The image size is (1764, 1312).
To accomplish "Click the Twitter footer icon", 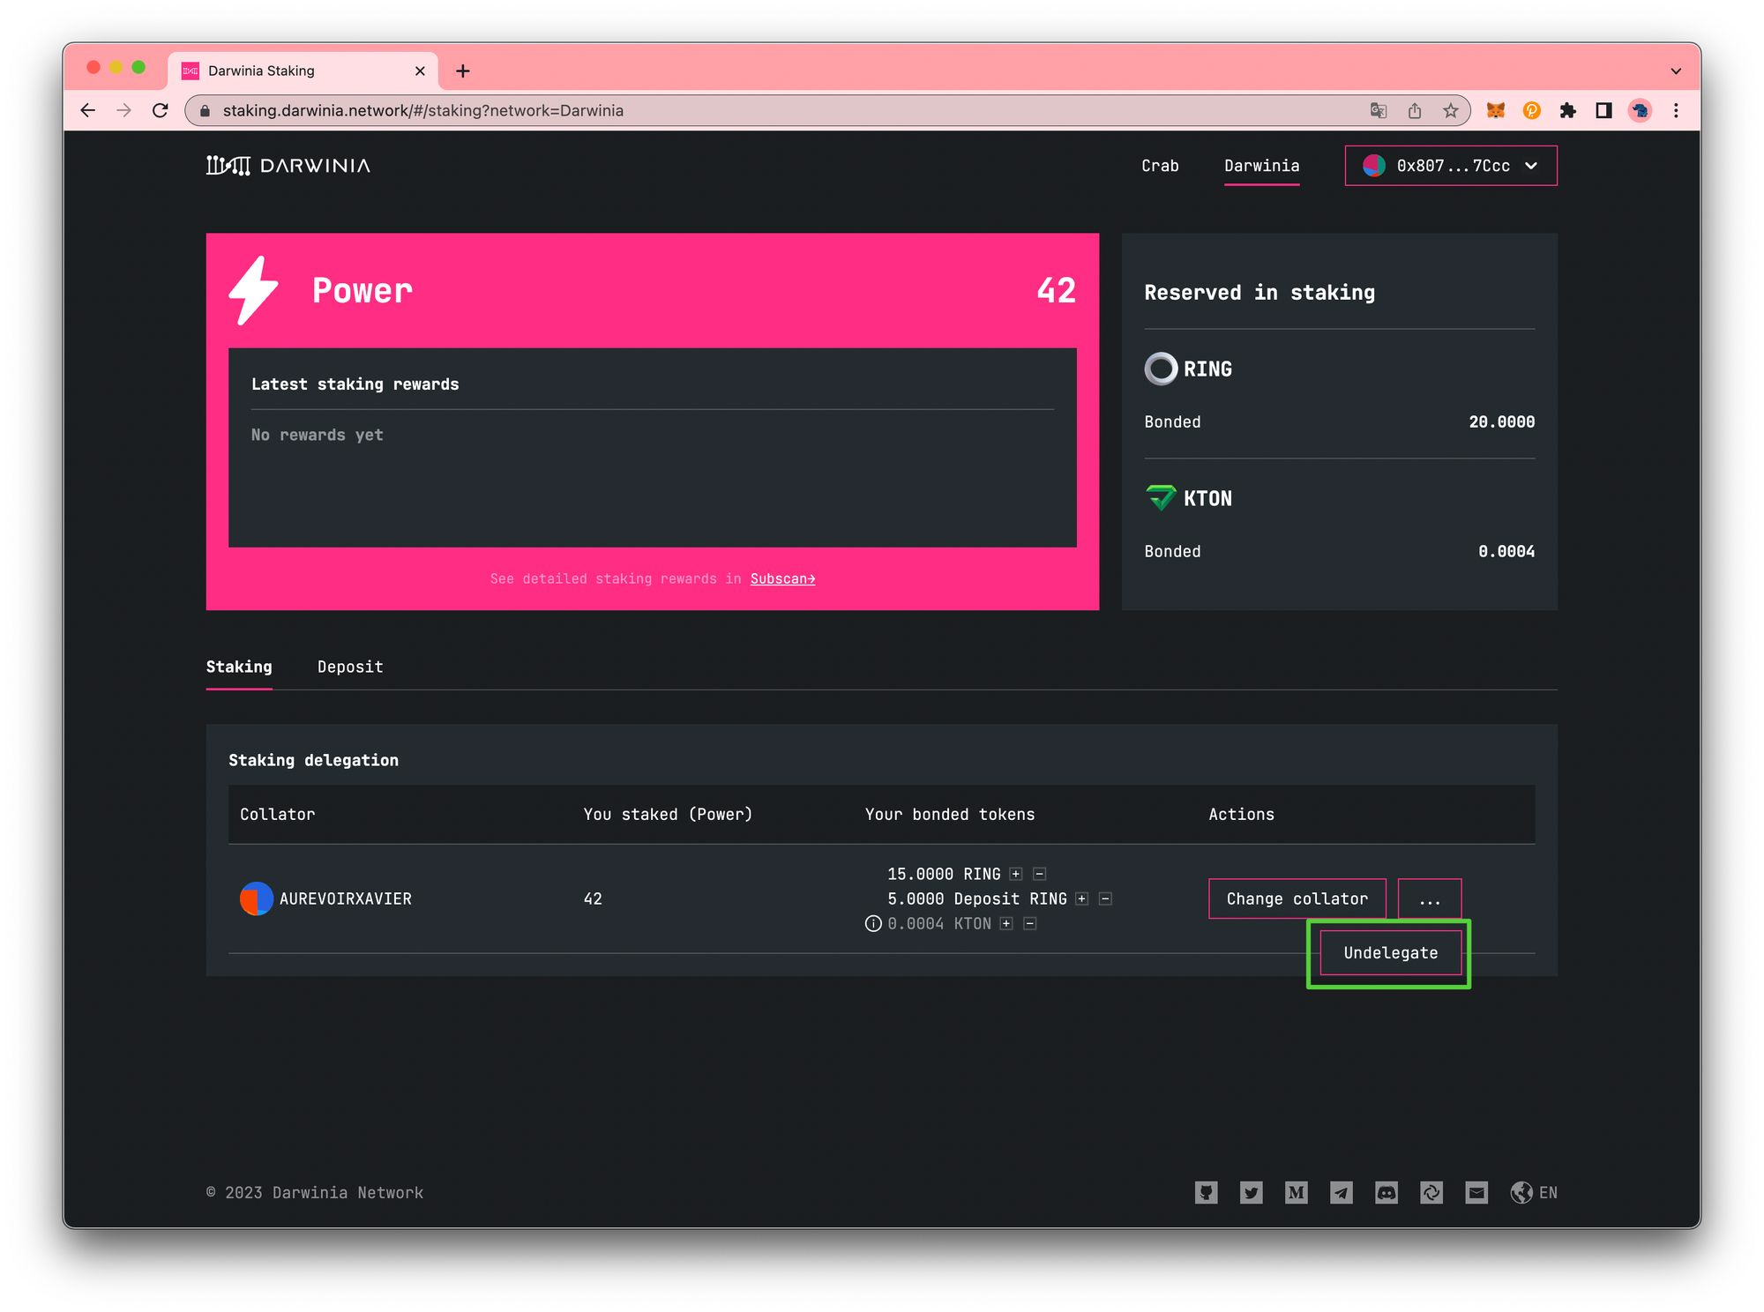I will (1251, 1192).
